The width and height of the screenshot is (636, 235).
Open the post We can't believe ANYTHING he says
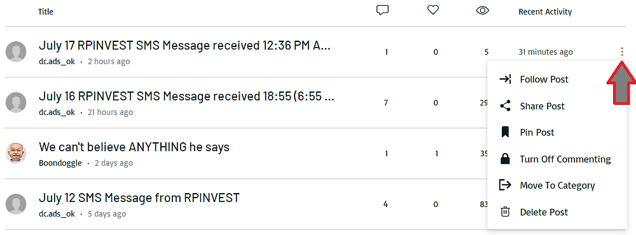pyautogui.click(x=134, y=147)
